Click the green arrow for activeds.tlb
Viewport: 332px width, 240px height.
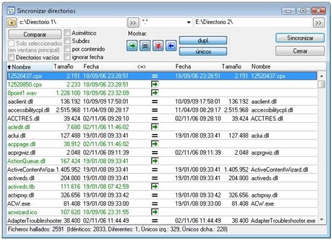coord(155,186)
